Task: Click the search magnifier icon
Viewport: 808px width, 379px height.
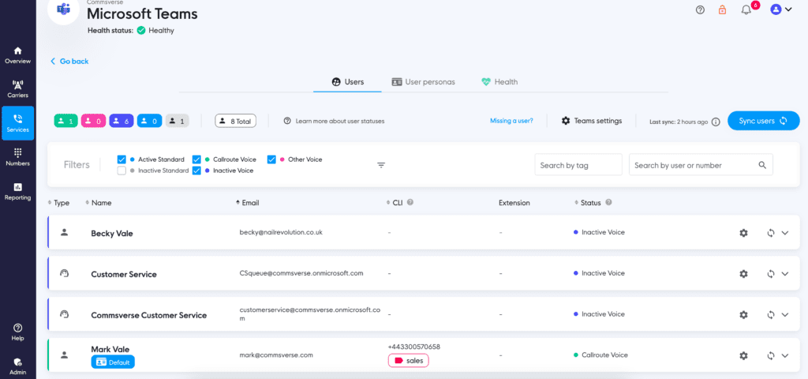Action: click(762, 165)
